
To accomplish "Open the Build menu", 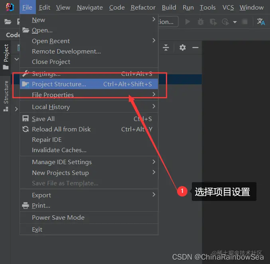I will (169, 8).
